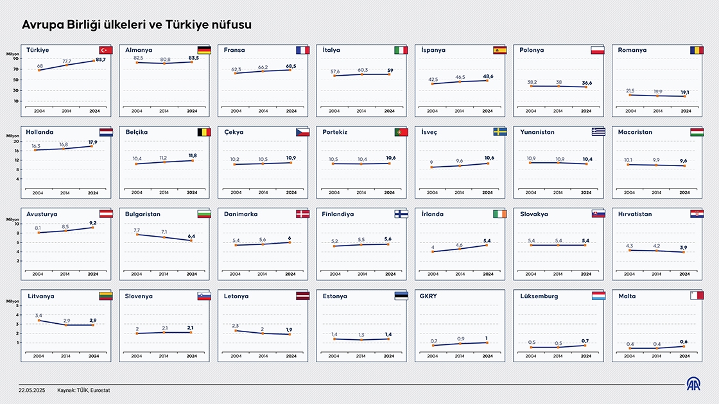Image resolution: width=719 pixels, height=404 pixels.
Task: Click the İrlanda flag icon
Action: click(499, 214)
